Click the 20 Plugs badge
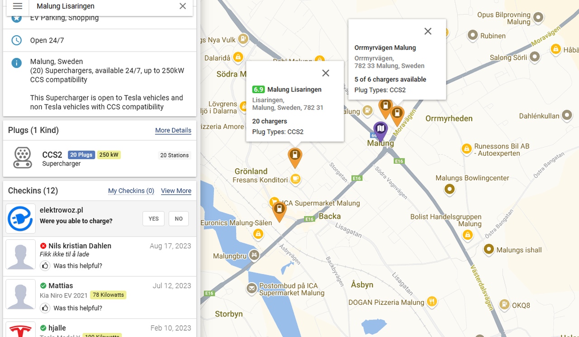The height and width of the screenshot is (337, 579). [81, 155]
